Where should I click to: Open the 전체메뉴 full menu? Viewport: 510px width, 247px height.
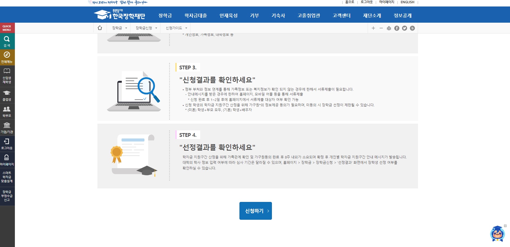pos(7,57)
